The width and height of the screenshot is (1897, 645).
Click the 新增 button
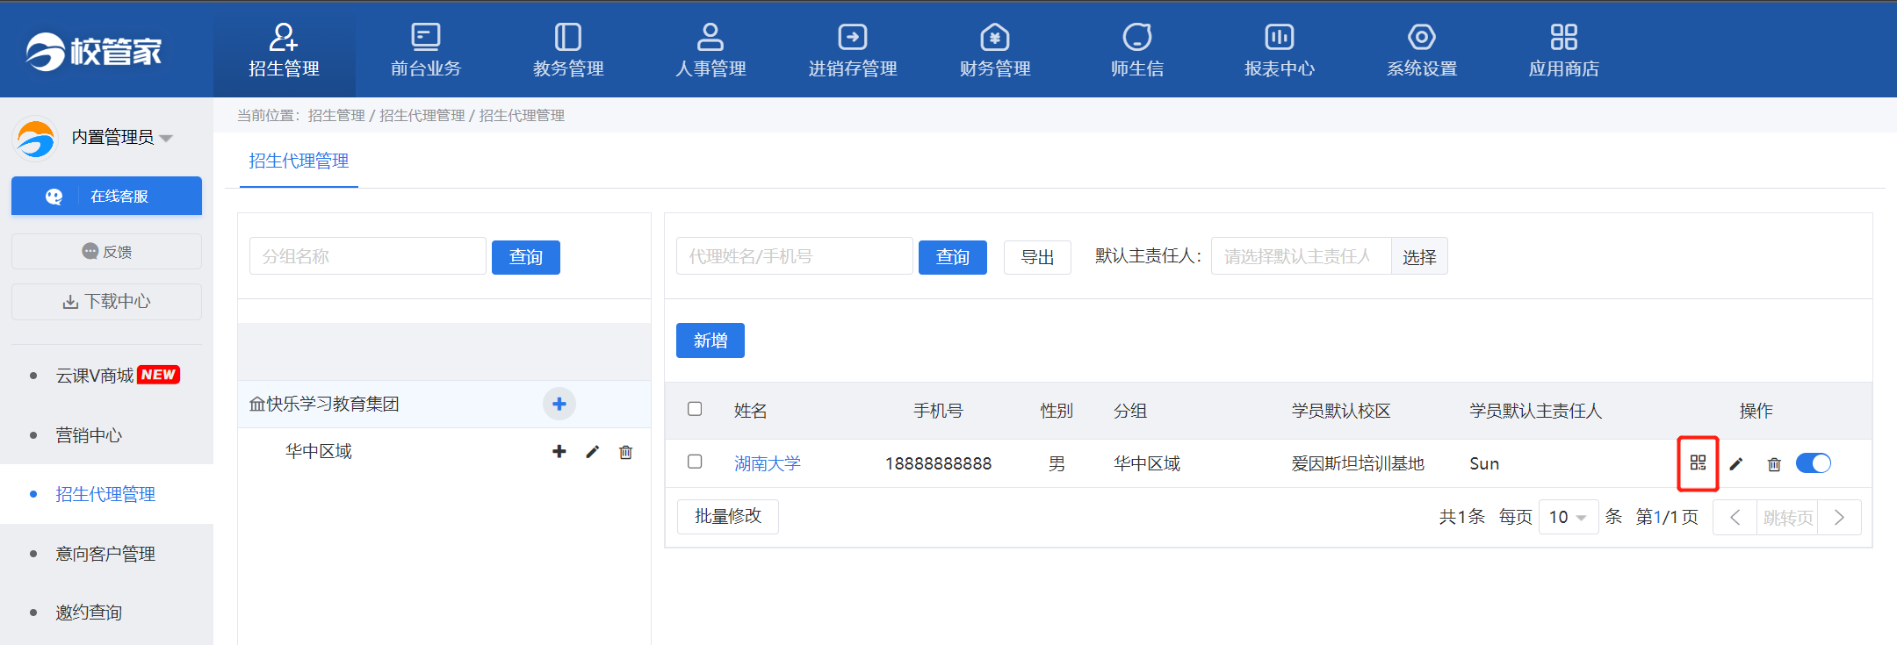(710, 340)
